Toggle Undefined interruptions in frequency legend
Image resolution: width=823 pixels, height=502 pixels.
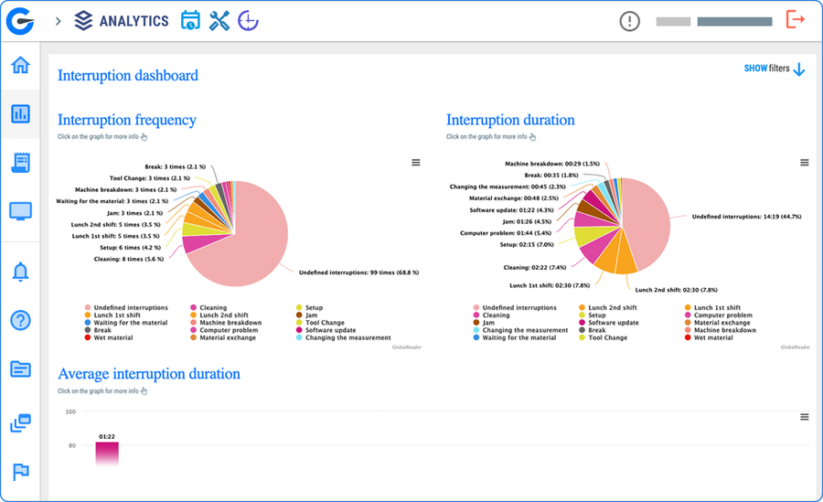click(126, 308)
